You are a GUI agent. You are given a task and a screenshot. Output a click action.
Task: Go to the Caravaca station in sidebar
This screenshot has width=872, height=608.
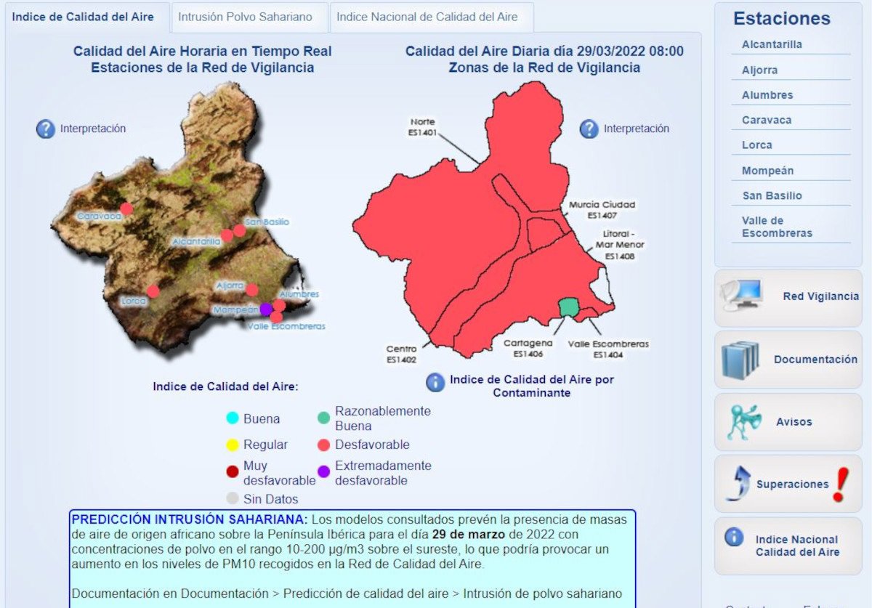(767, 120)
